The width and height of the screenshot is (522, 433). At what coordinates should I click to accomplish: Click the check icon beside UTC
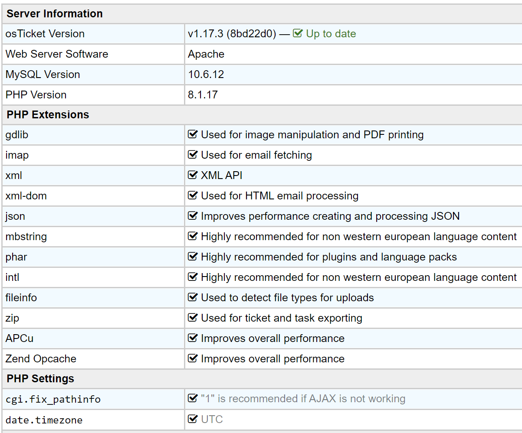pyautogui.click(x=193, y=419)
